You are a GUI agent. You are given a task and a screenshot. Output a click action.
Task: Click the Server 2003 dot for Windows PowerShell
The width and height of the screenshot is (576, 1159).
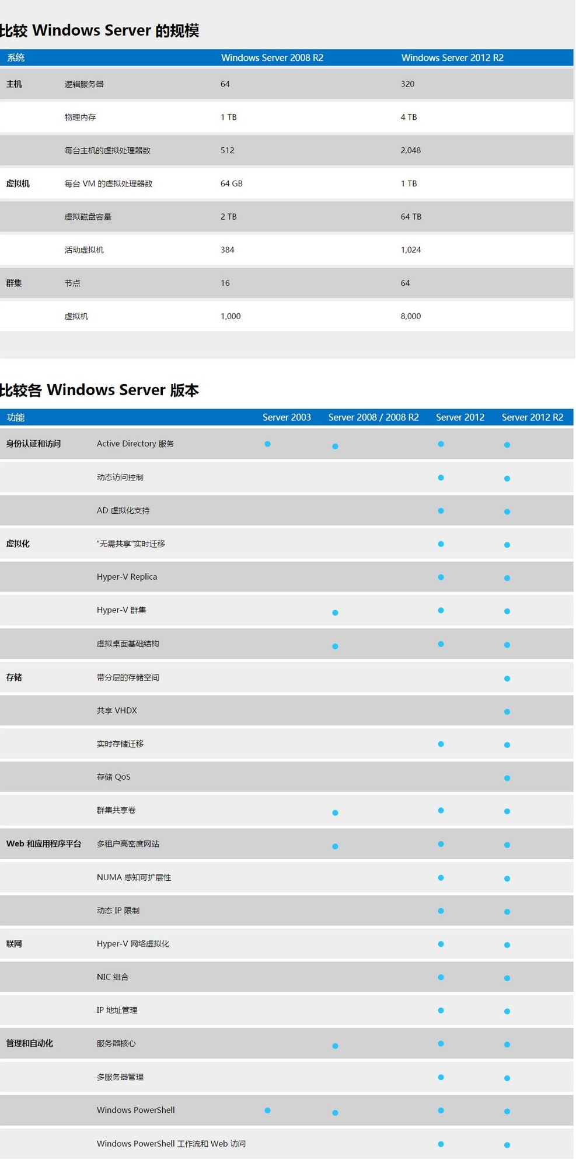[267, 1110]
